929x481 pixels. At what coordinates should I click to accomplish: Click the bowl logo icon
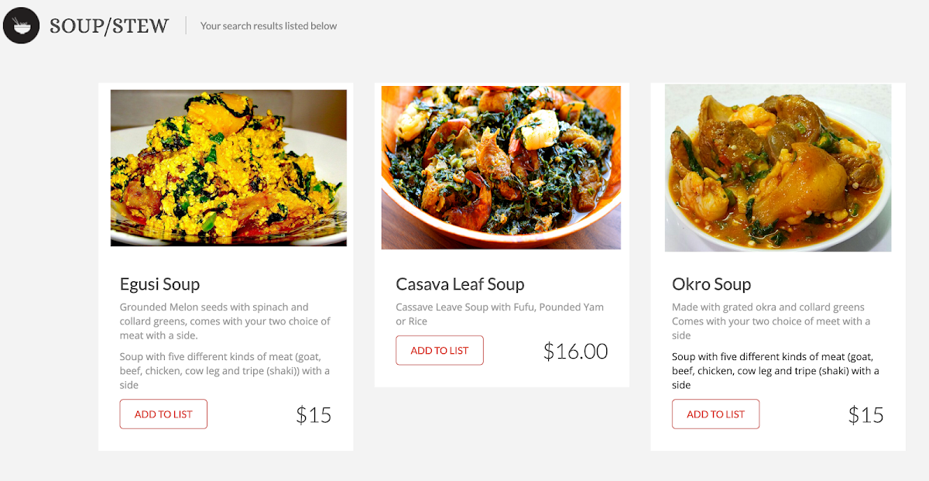pos(22,26)
